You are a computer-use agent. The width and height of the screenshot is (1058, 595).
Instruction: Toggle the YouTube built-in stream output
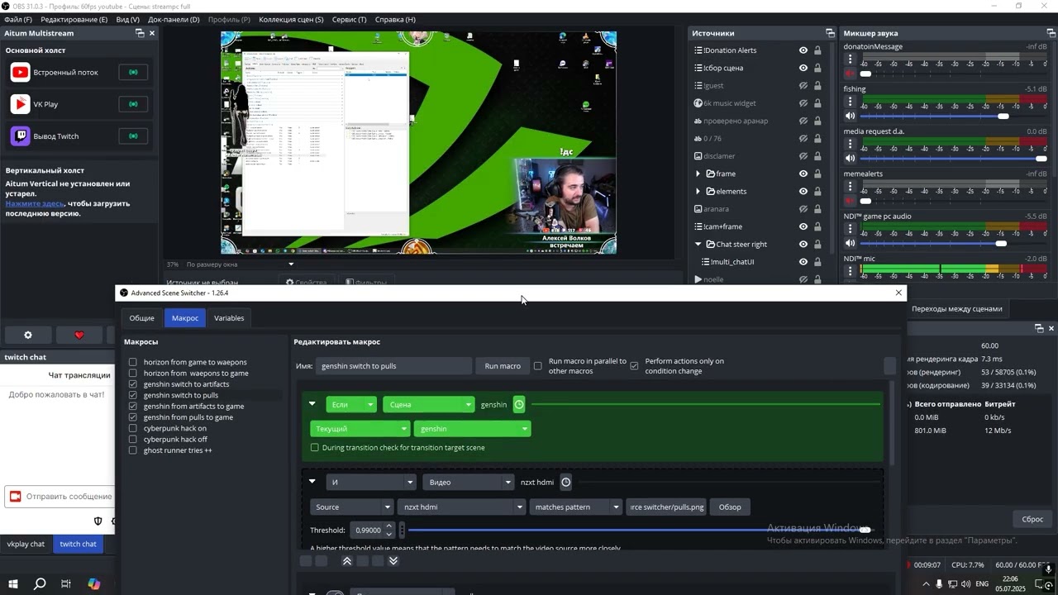pos(133,72)
